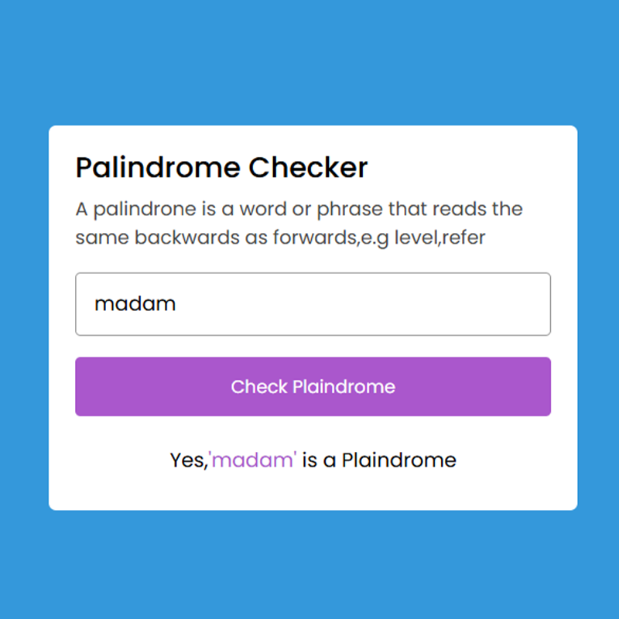Click the first line of the description
This screenshot has height=619, width=619.
click(x=299, y=209)
